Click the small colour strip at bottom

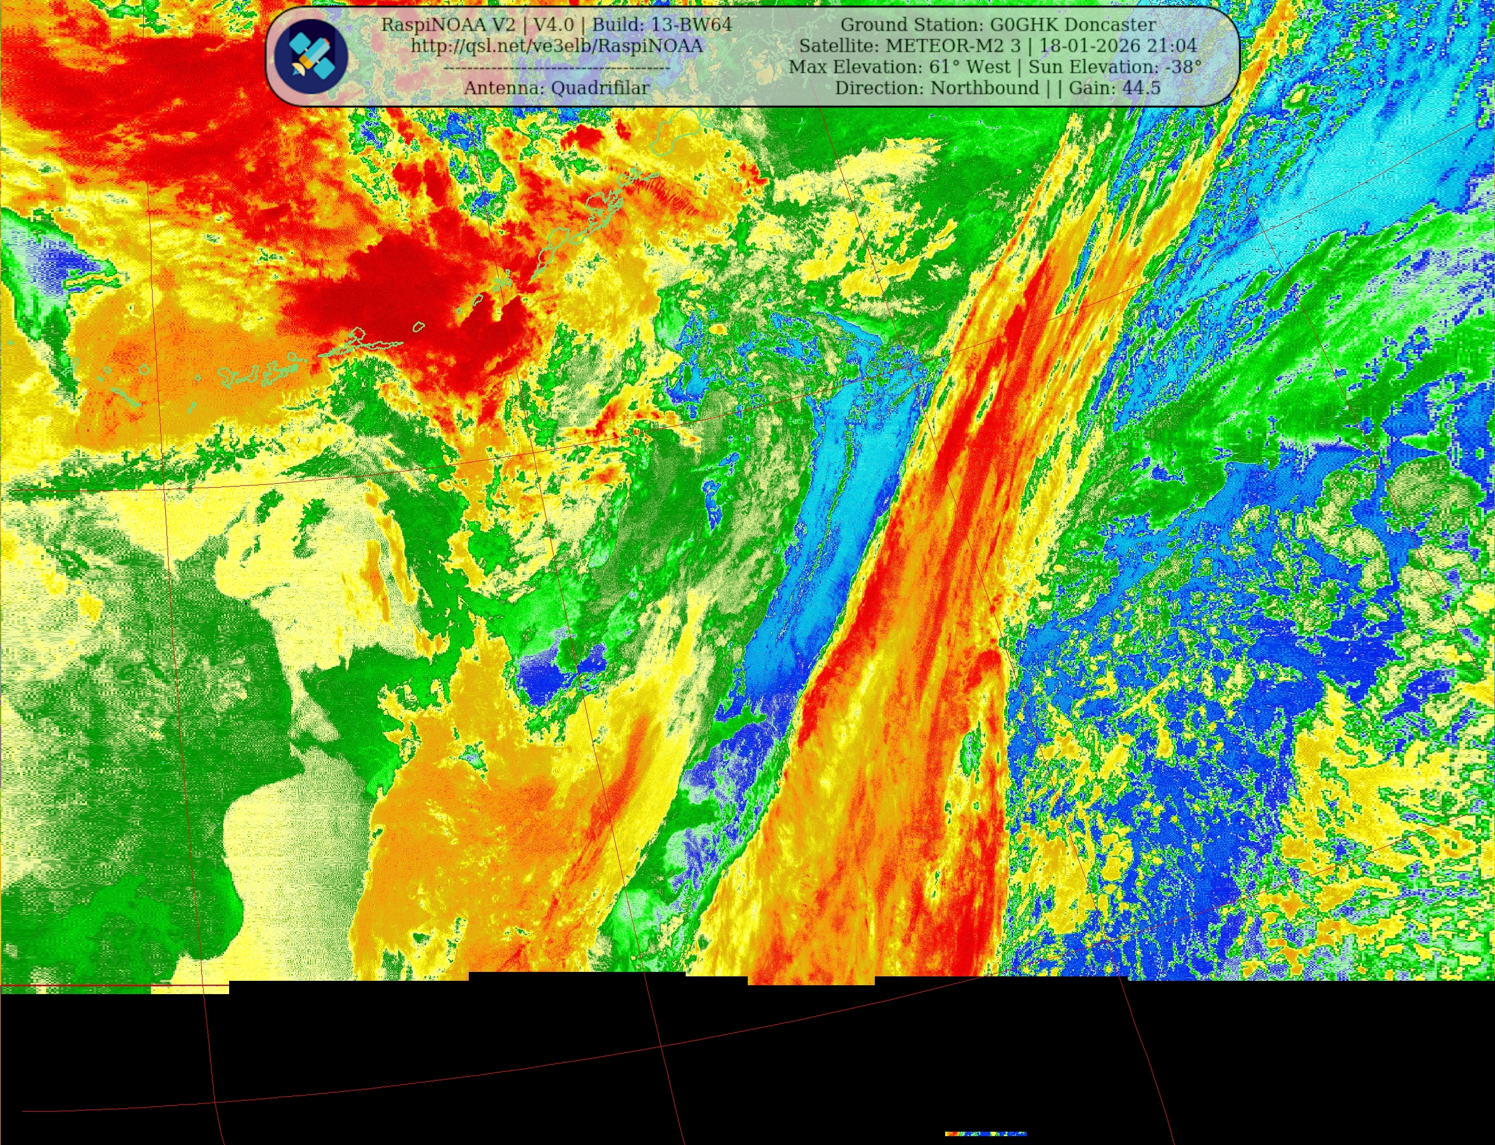985,1134
